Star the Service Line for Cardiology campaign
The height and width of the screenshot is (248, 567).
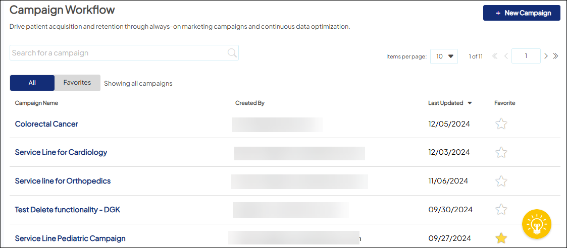click(x=501, y=152)
